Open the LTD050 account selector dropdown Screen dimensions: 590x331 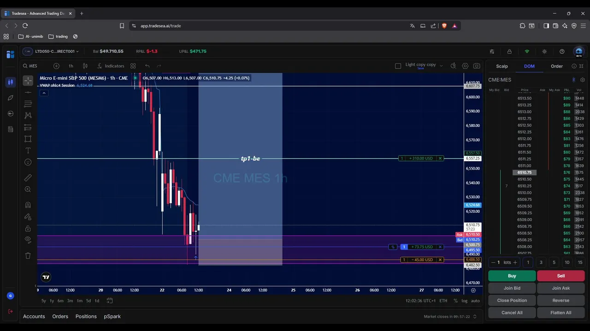(51, 51)
